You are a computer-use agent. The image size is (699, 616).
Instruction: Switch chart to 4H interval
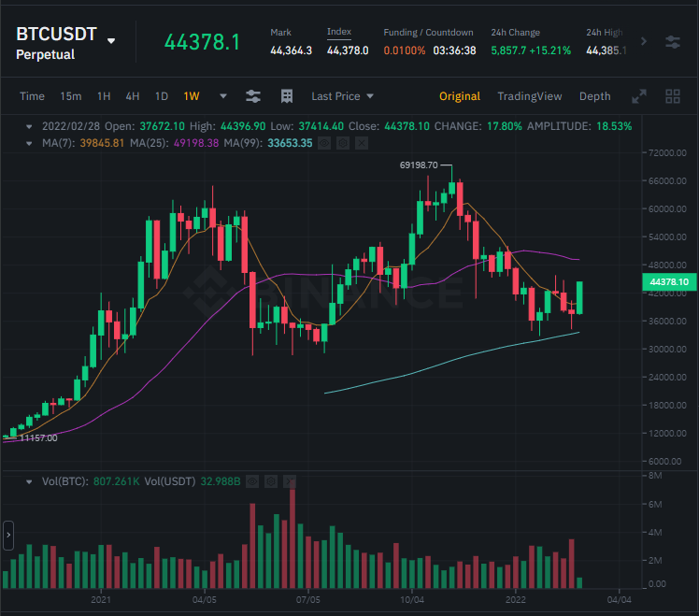pos(133,96)
